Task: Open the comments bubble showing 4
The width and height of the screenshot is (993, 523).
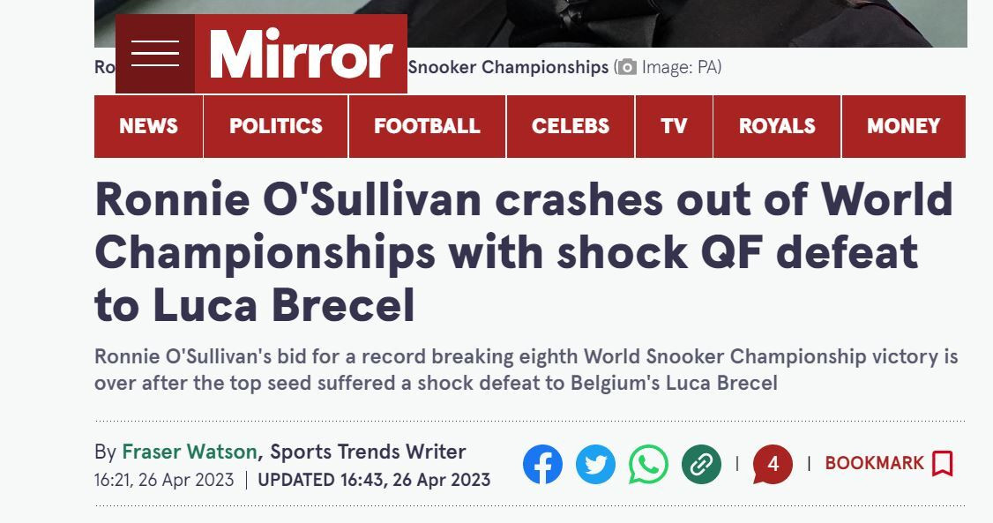Action: [773, 464]
